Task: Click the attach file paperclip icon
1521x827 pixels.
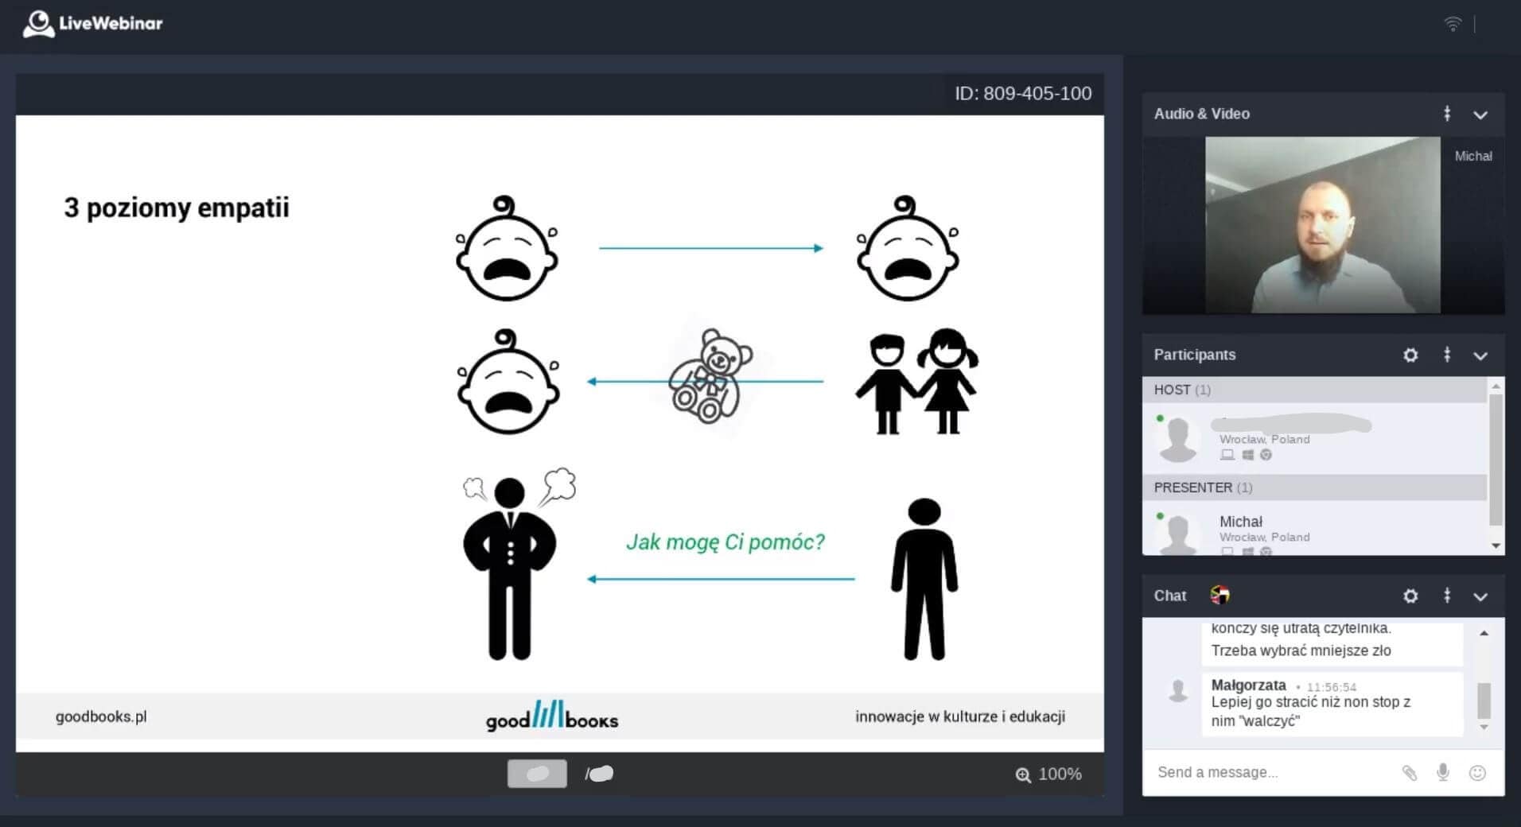Action: coord(1409,773)
